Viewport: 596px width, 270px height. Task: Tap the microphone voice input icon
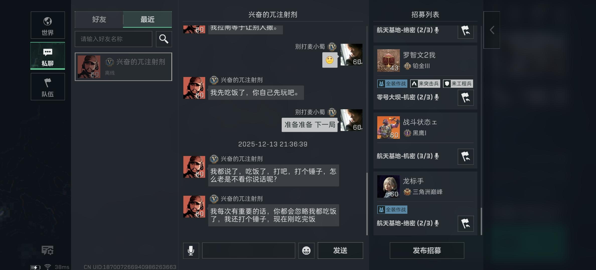coord(191,250)
